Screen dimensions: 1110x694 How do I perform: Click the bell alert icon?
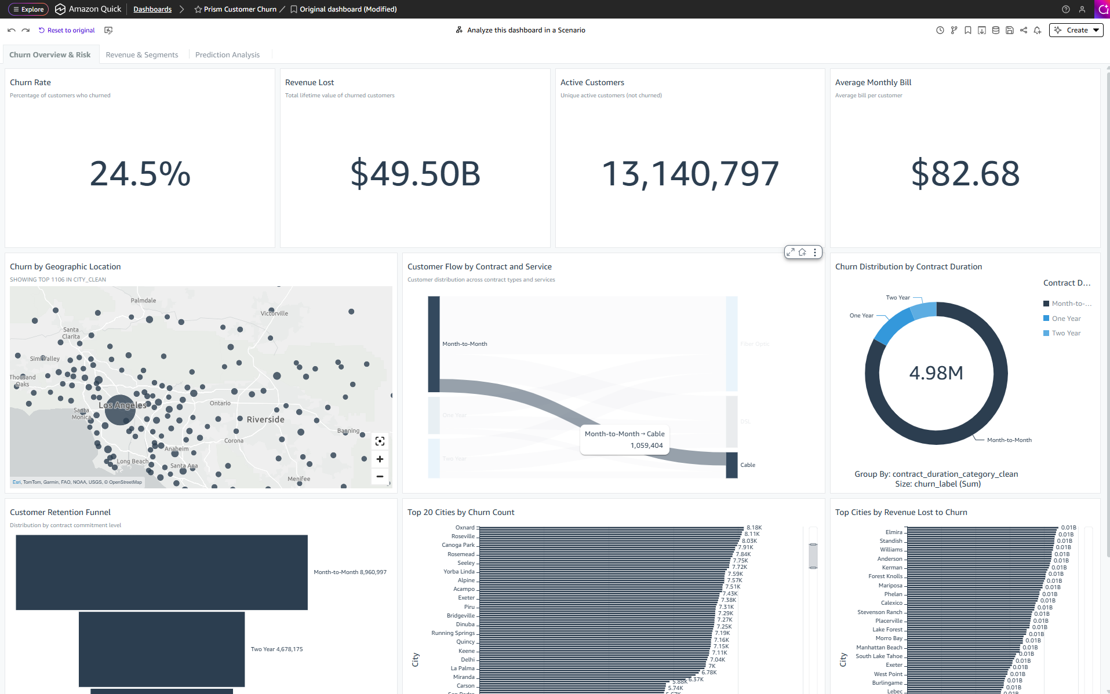(x=1038, y=30)
